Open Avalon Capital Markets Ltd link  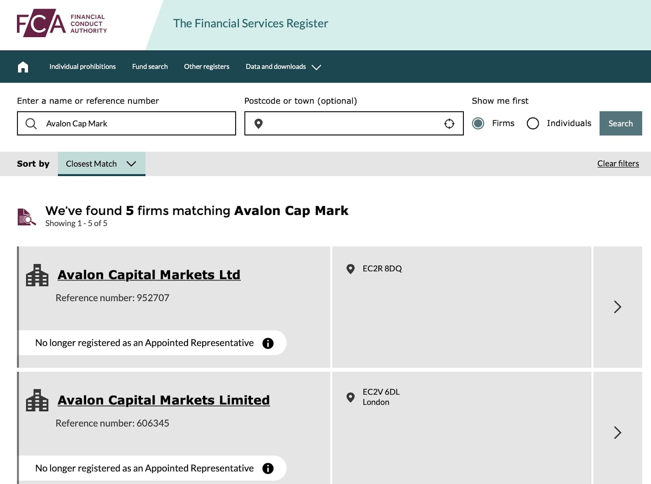(x=149, y=275)
